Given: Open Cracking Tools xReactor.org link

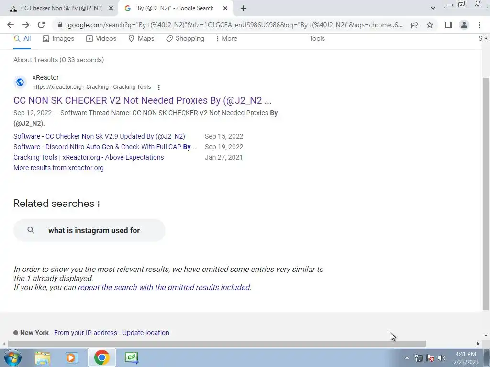Looking at the screenshot, I should (89, 157).
